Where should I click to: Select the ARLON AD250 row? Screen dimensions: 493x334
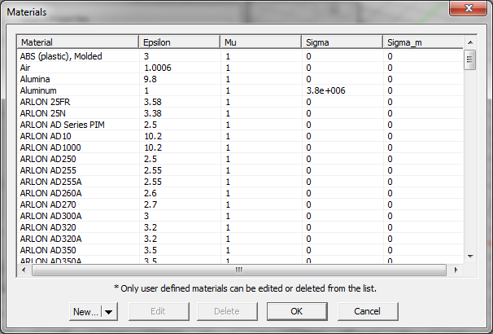tap(240, 159)
